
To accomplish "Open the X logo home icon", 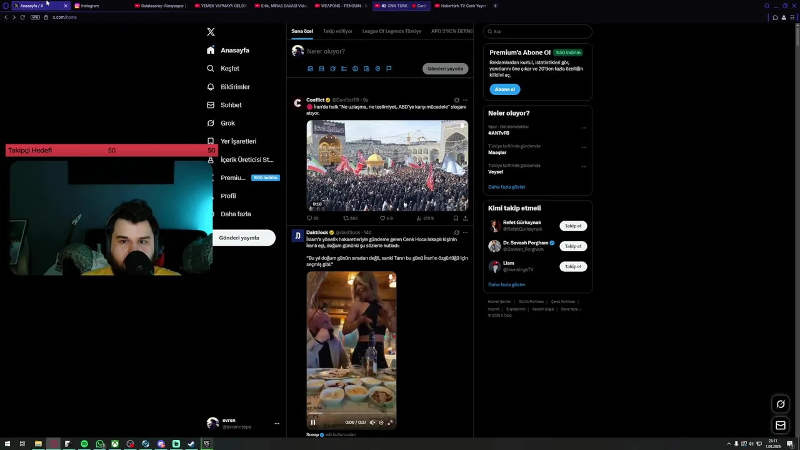I will (211, 32).
